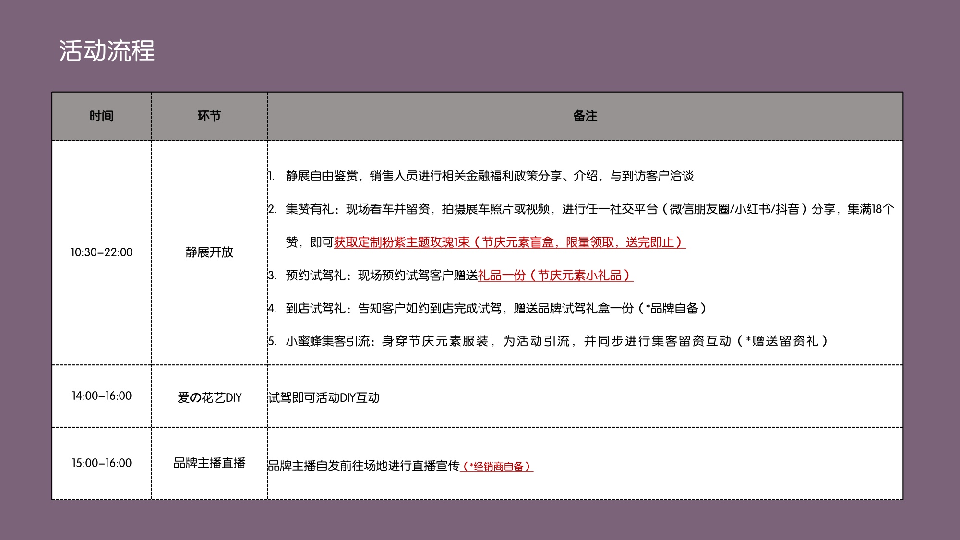This screenshot has width=960, height=540.
Task: Click the 14:00–16:00 time cell
Action: (x=102, y=397)
